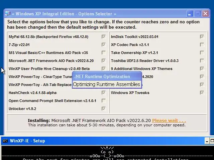Toggle the Windows XP Tweaks checkbox
The height and width of the screenshot is (160, 214).
pos(202,93)
